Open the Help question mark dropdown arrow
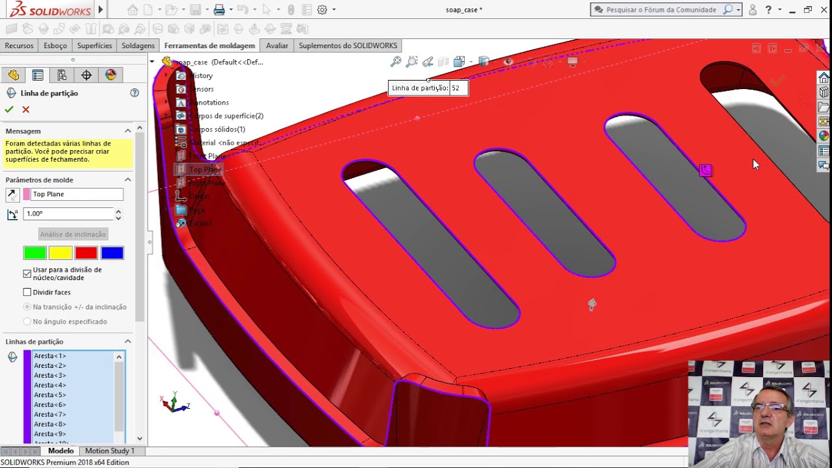Viewport: 832px width, 468px height. click(778, 10)
